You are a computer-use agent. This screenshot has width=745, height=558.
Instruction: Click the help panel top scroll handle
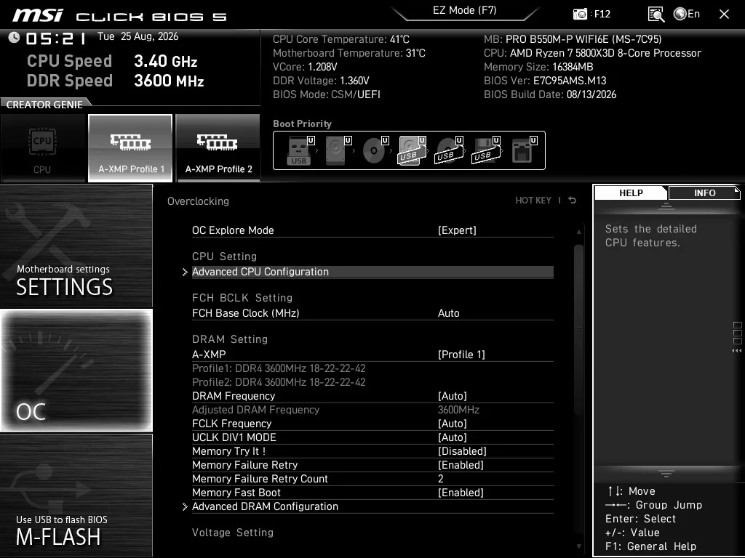point(666,206)
